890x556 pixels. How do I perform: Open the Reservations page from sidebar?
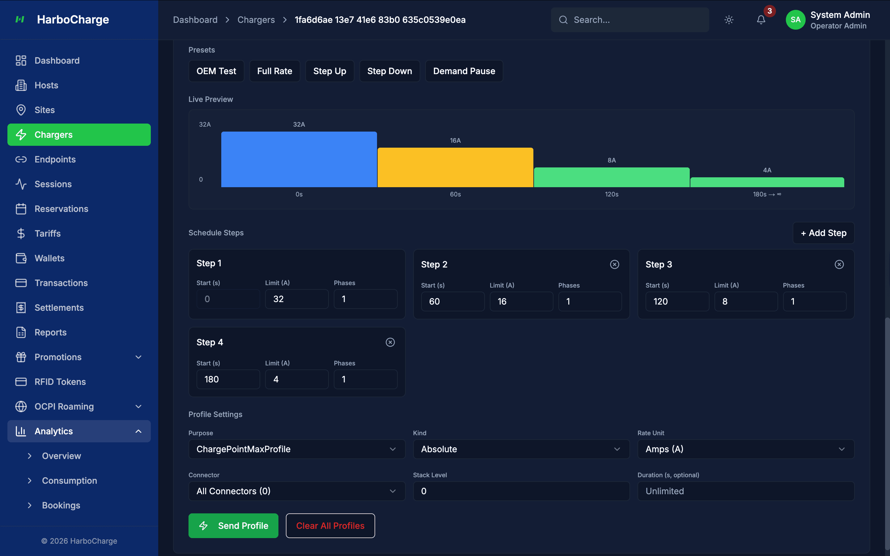(x=61, y=208)
